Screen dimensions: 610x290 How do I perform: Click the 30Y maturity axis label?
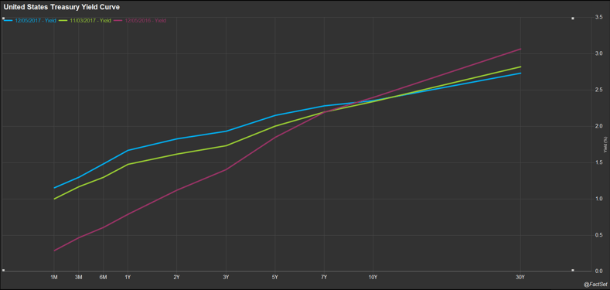pos(520,277)
